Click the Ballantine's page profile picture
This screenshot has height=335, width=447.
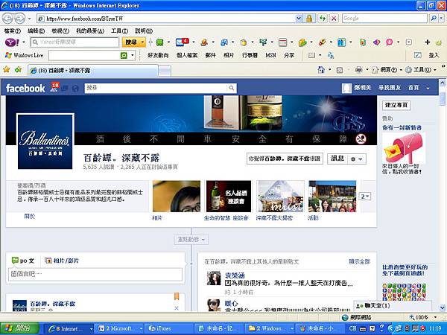coord(45,141)
